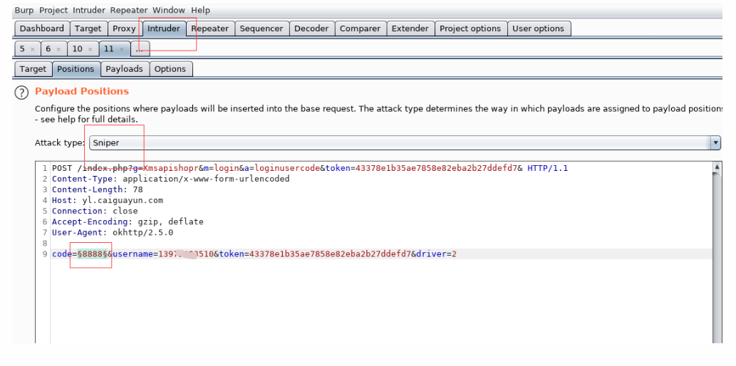736x366 pixels.
Task: Select attack tab 10
Action: click(78, 49)
